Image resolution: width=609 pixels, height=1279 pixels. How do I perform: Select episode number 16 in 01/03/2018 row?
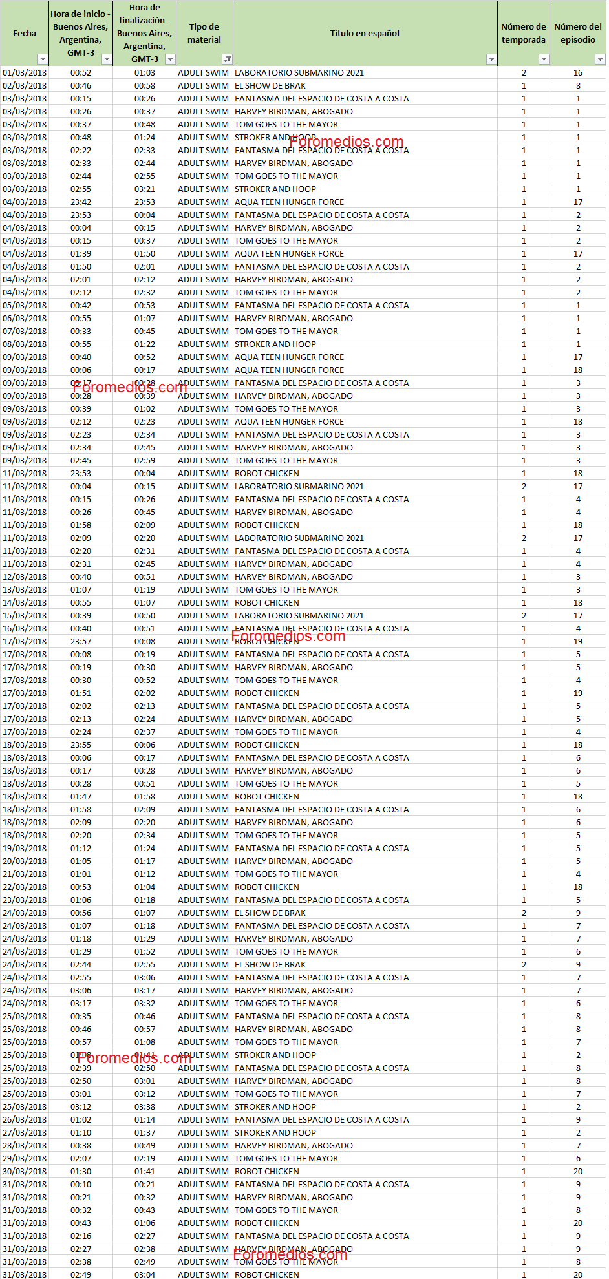point(578,72)
